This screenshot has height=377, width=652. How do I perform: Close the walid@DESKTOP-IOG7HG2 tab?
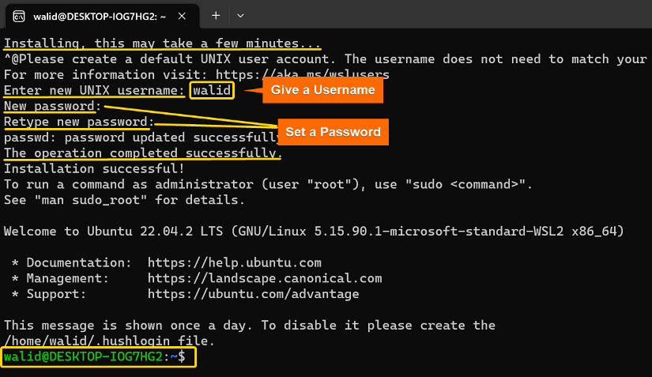(182, 17)
